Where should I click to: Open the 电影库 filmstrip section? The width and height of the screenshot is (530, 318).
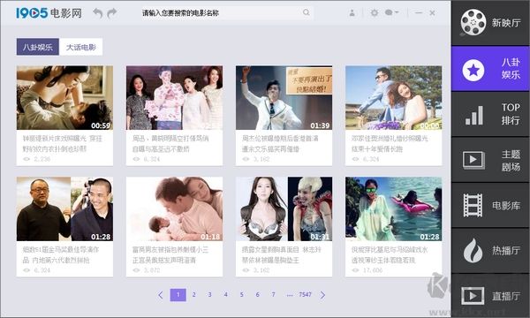(x=490, y=205)
